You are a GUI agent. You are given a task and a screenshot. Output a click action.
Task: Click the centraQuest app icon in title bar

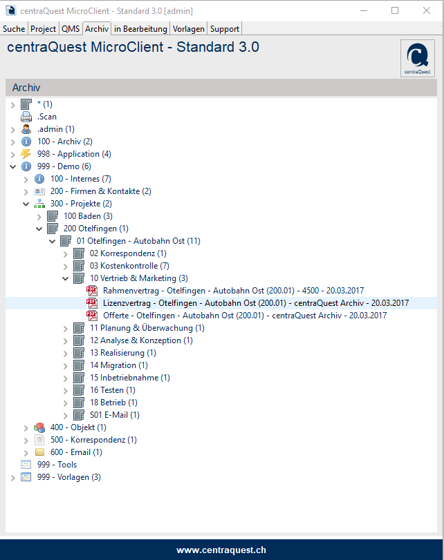(x=11, y=11)
